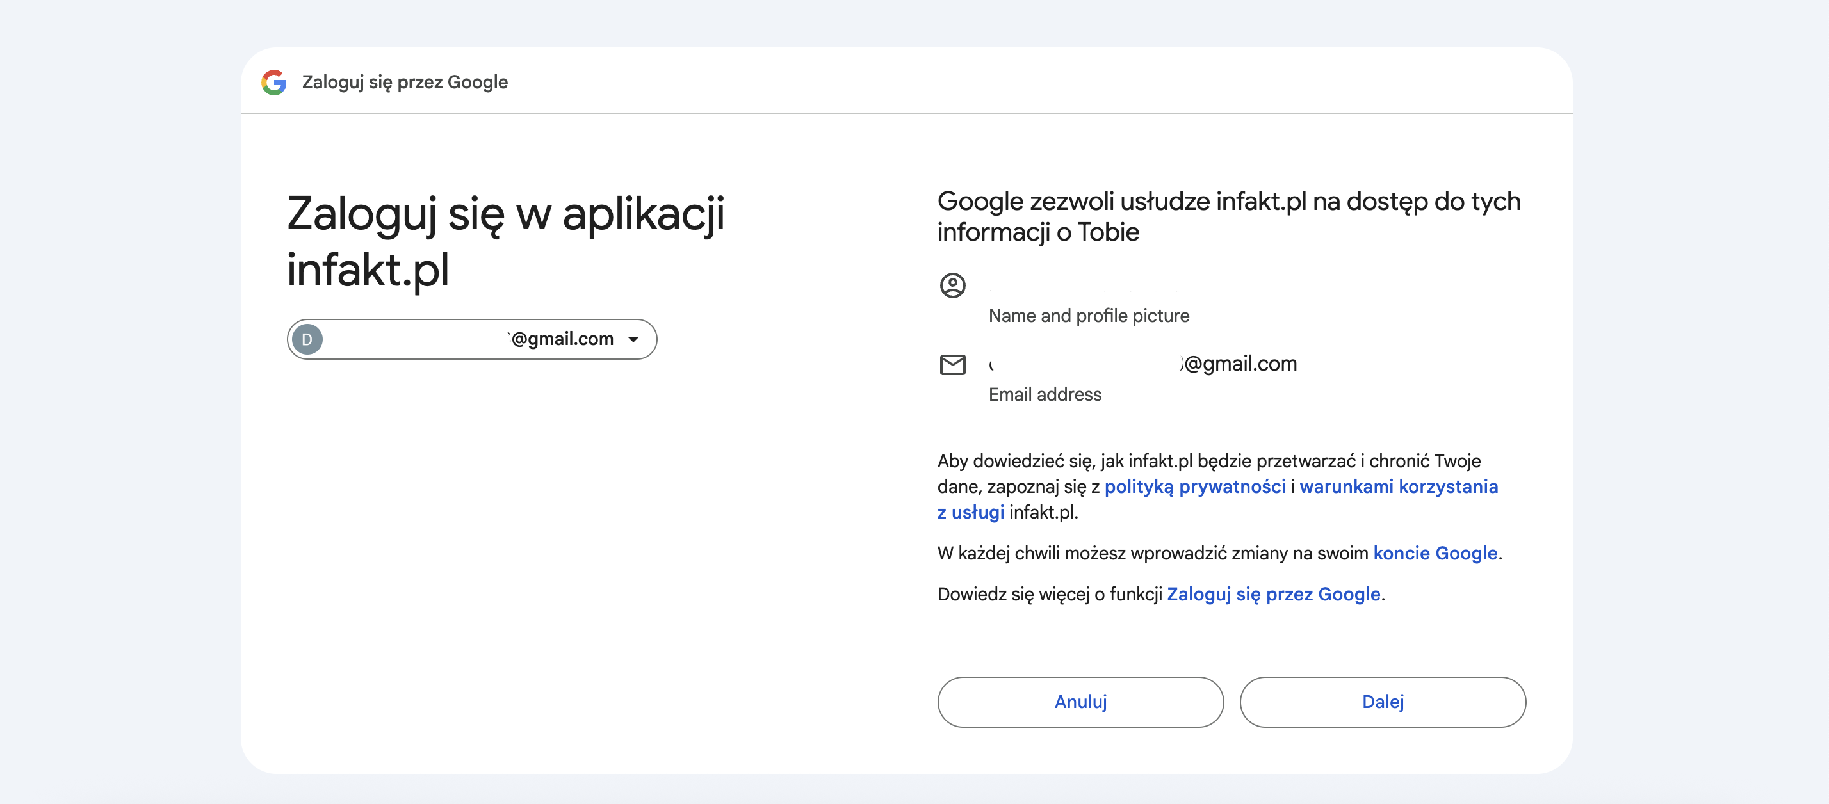
Task: Click the header title Zaloguj się przez Google
Action: coord(405,83)
